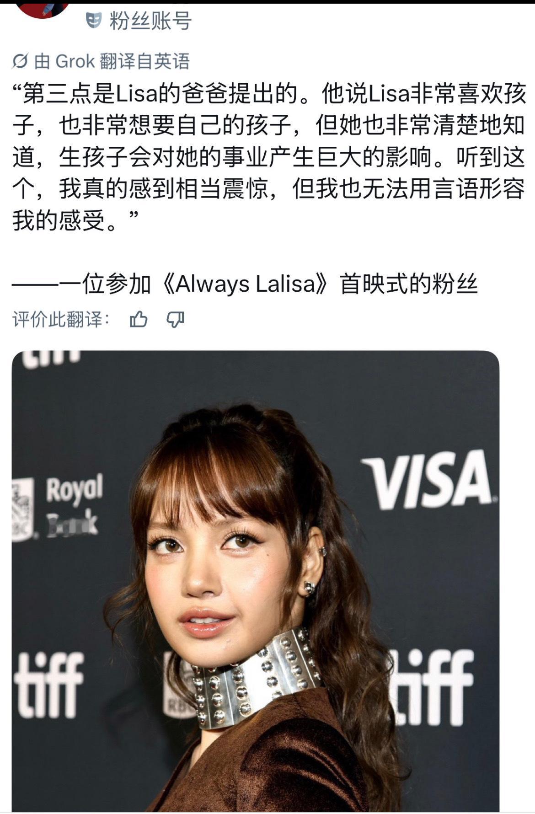Tap the post line beginning 道，生孩子会对她的事业
535x814 pixels.
[268, 157]
